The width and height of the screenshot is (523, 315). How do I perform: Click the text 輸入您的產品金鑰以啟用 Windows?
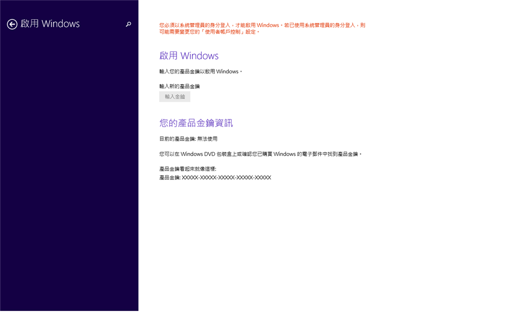pos(200,71)
